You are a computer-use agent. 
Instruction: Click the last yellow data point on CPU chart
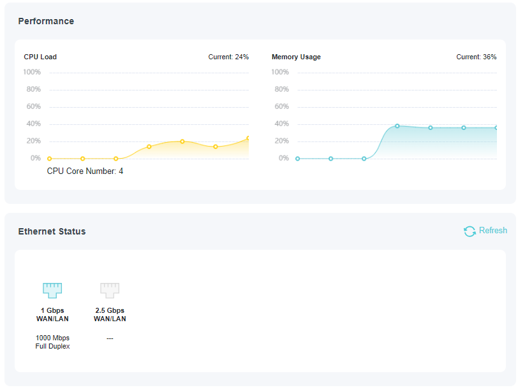248,137
